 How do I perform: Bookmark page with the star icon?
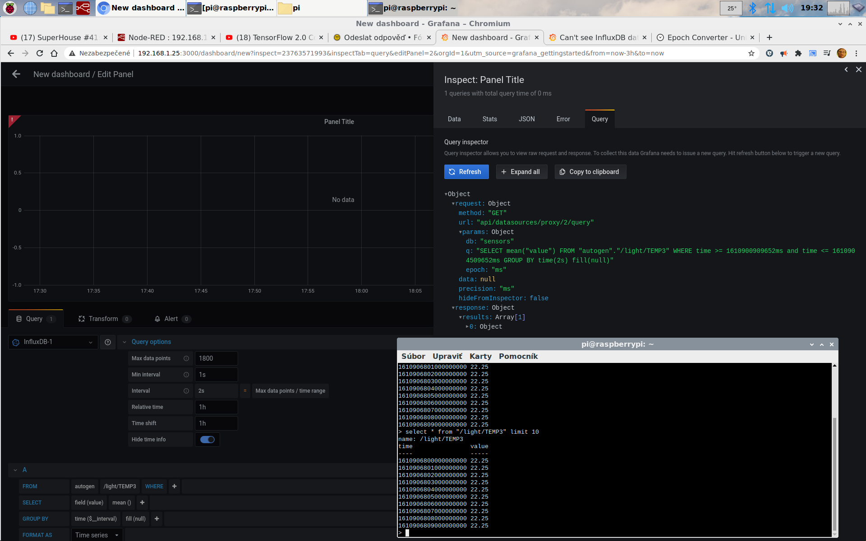751,53
